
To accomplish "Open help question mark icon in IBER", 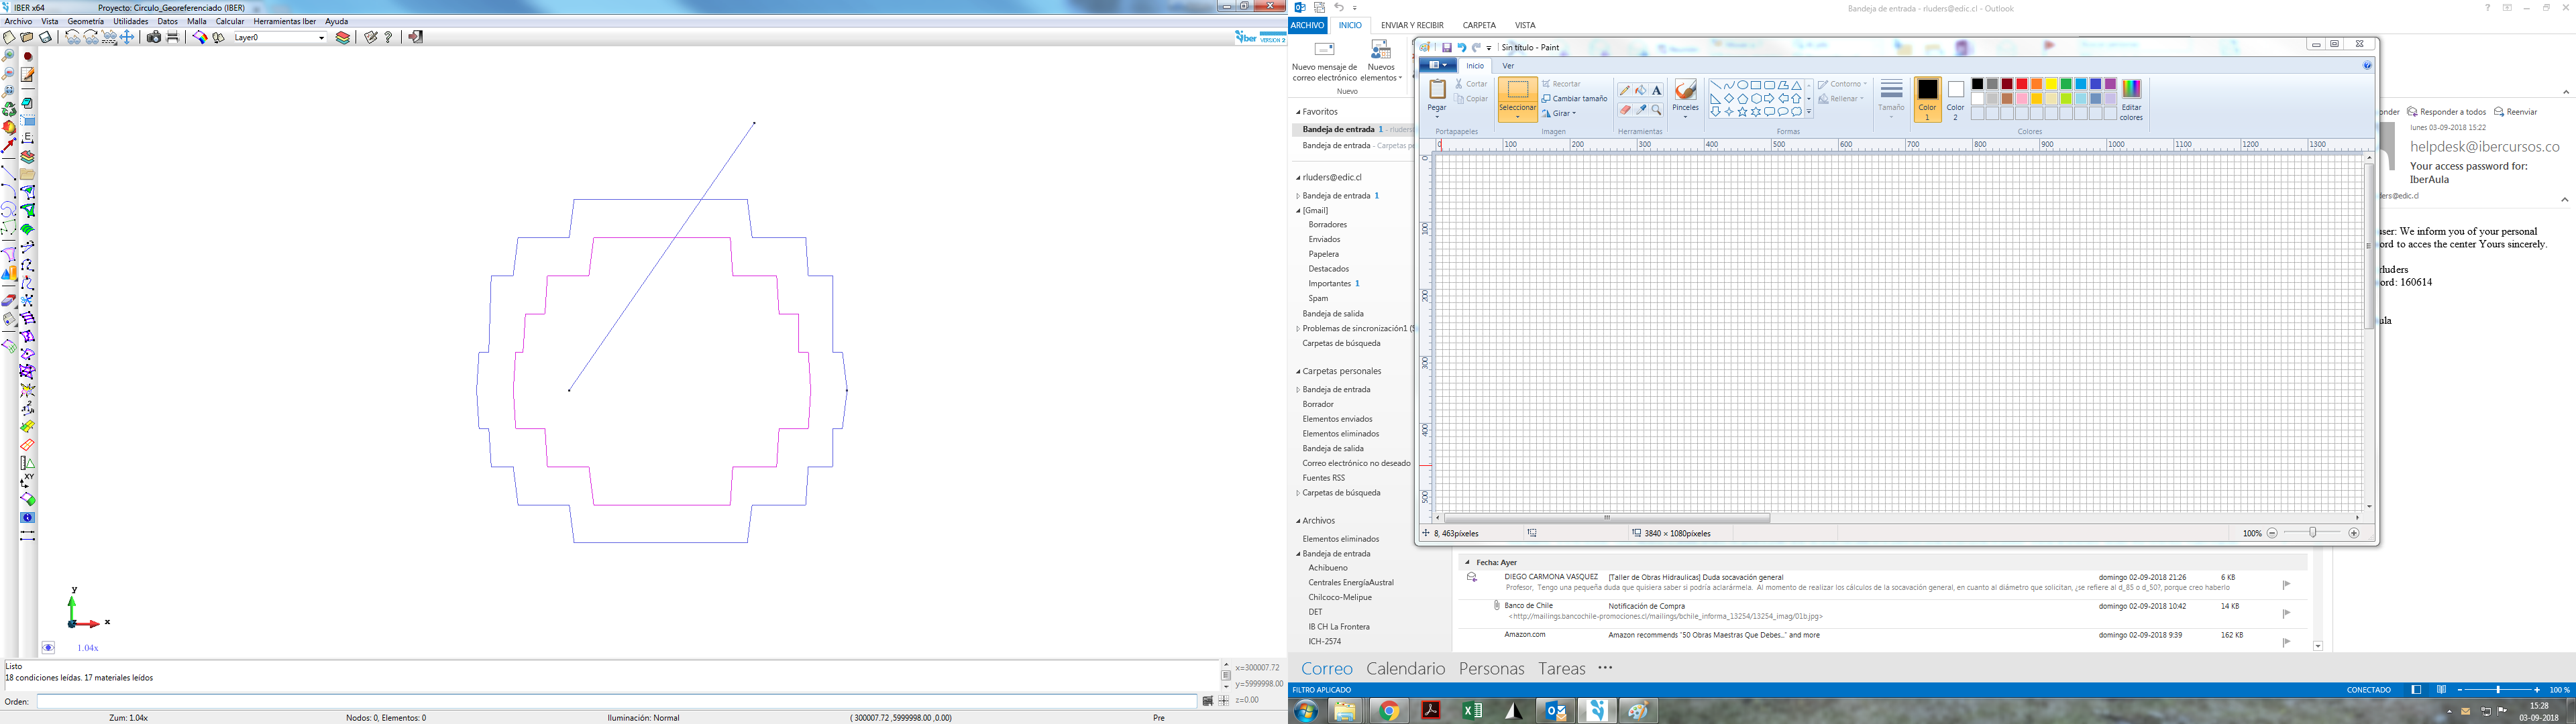I will [x=388, y=37].
